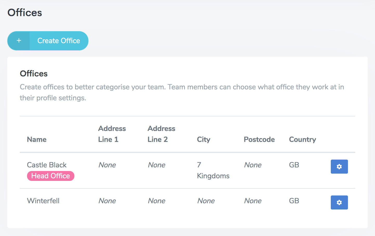Click the Address Line 2 column header
The height and width of the screenshot is (236, 375).
coord(161,134)
